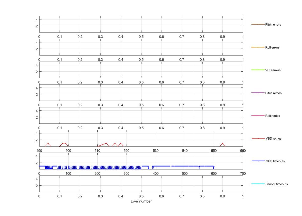Pick the VBD retries peak at dive 516
The height and width of the screenshot is (216, 302).
(115, 143)
